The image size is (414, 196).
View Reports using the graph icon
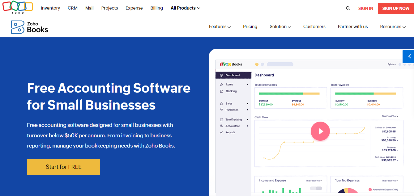tap(221, 132)
